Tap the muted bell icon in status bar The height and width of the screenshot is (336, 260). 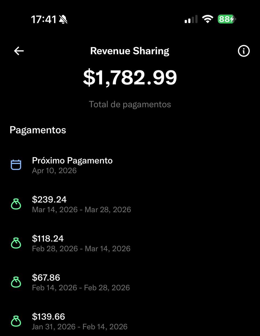pos(63,20)
